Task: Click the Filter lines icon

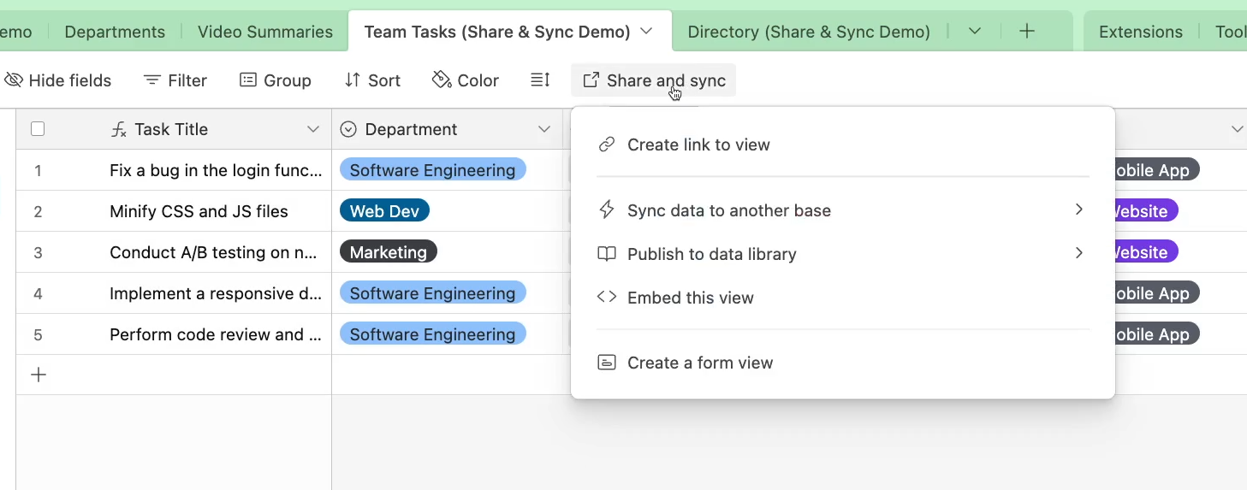Action: [152, 80]
